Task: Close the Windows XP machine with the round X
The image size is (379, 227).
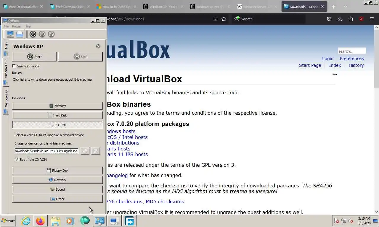Action: click(x=98, y=46)
